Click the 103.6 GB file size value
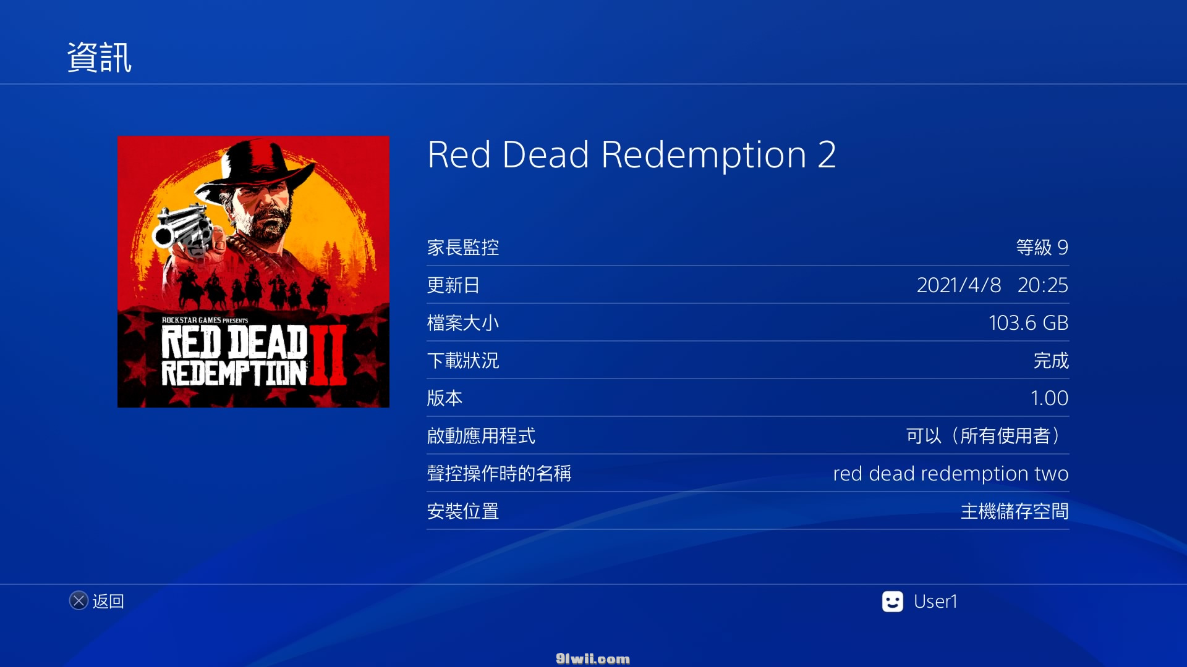 tap(1028, 323)
